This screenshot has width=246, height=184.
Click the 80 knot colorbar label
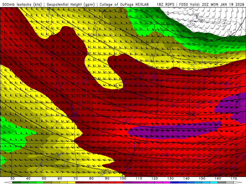(x=91, y=178)
